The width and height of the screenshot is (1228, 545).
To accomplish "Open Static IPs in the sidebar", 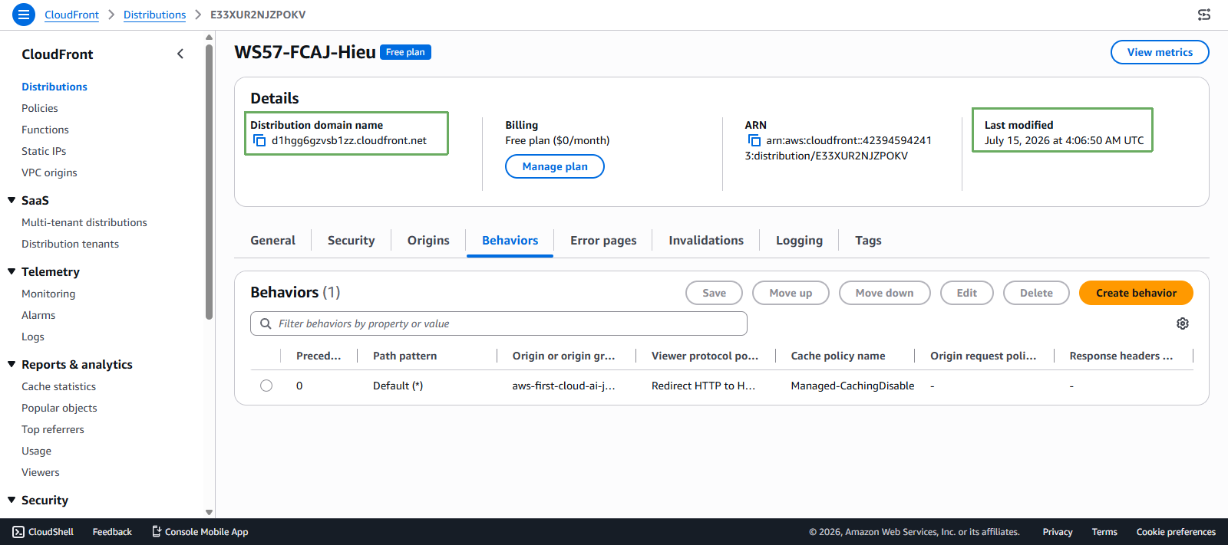I will click(x=44, y=151).
